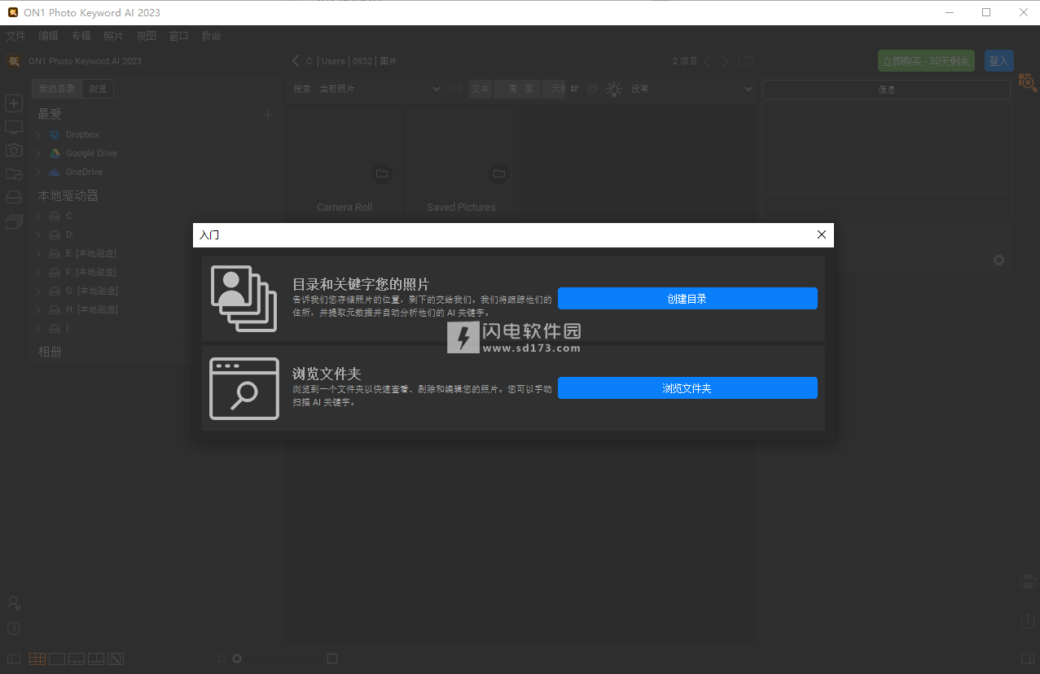Click the 0932 breadcrumb segment
Image resolution: width=1040 pixels, height=674 pixels.
pyautogui.click(x=362, y=61)
